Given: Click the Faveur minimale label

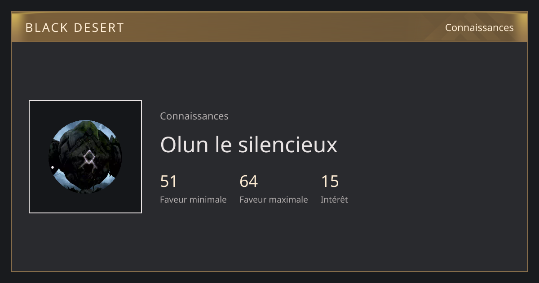Looking at the screenshot, I should click(193, 199).
